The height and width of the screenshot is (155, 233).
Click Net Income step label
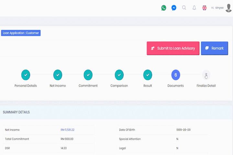click(58, 86)
